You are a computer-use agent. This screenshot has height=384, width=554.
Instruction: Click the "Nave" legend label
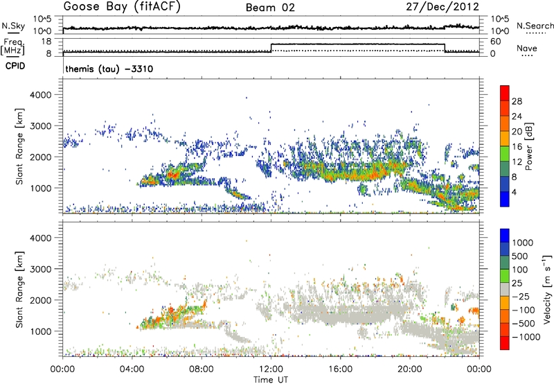527,48
